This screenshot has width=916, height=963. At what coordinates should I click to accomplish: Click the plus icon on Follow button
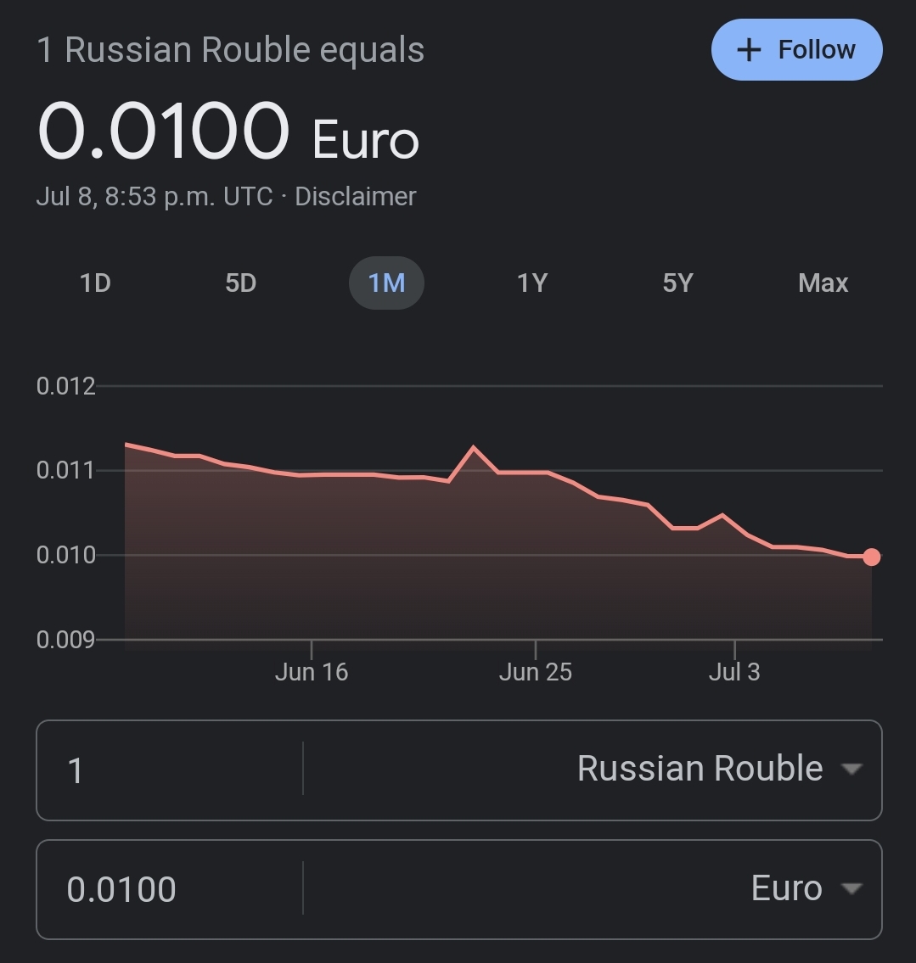(x=748, y=50)
